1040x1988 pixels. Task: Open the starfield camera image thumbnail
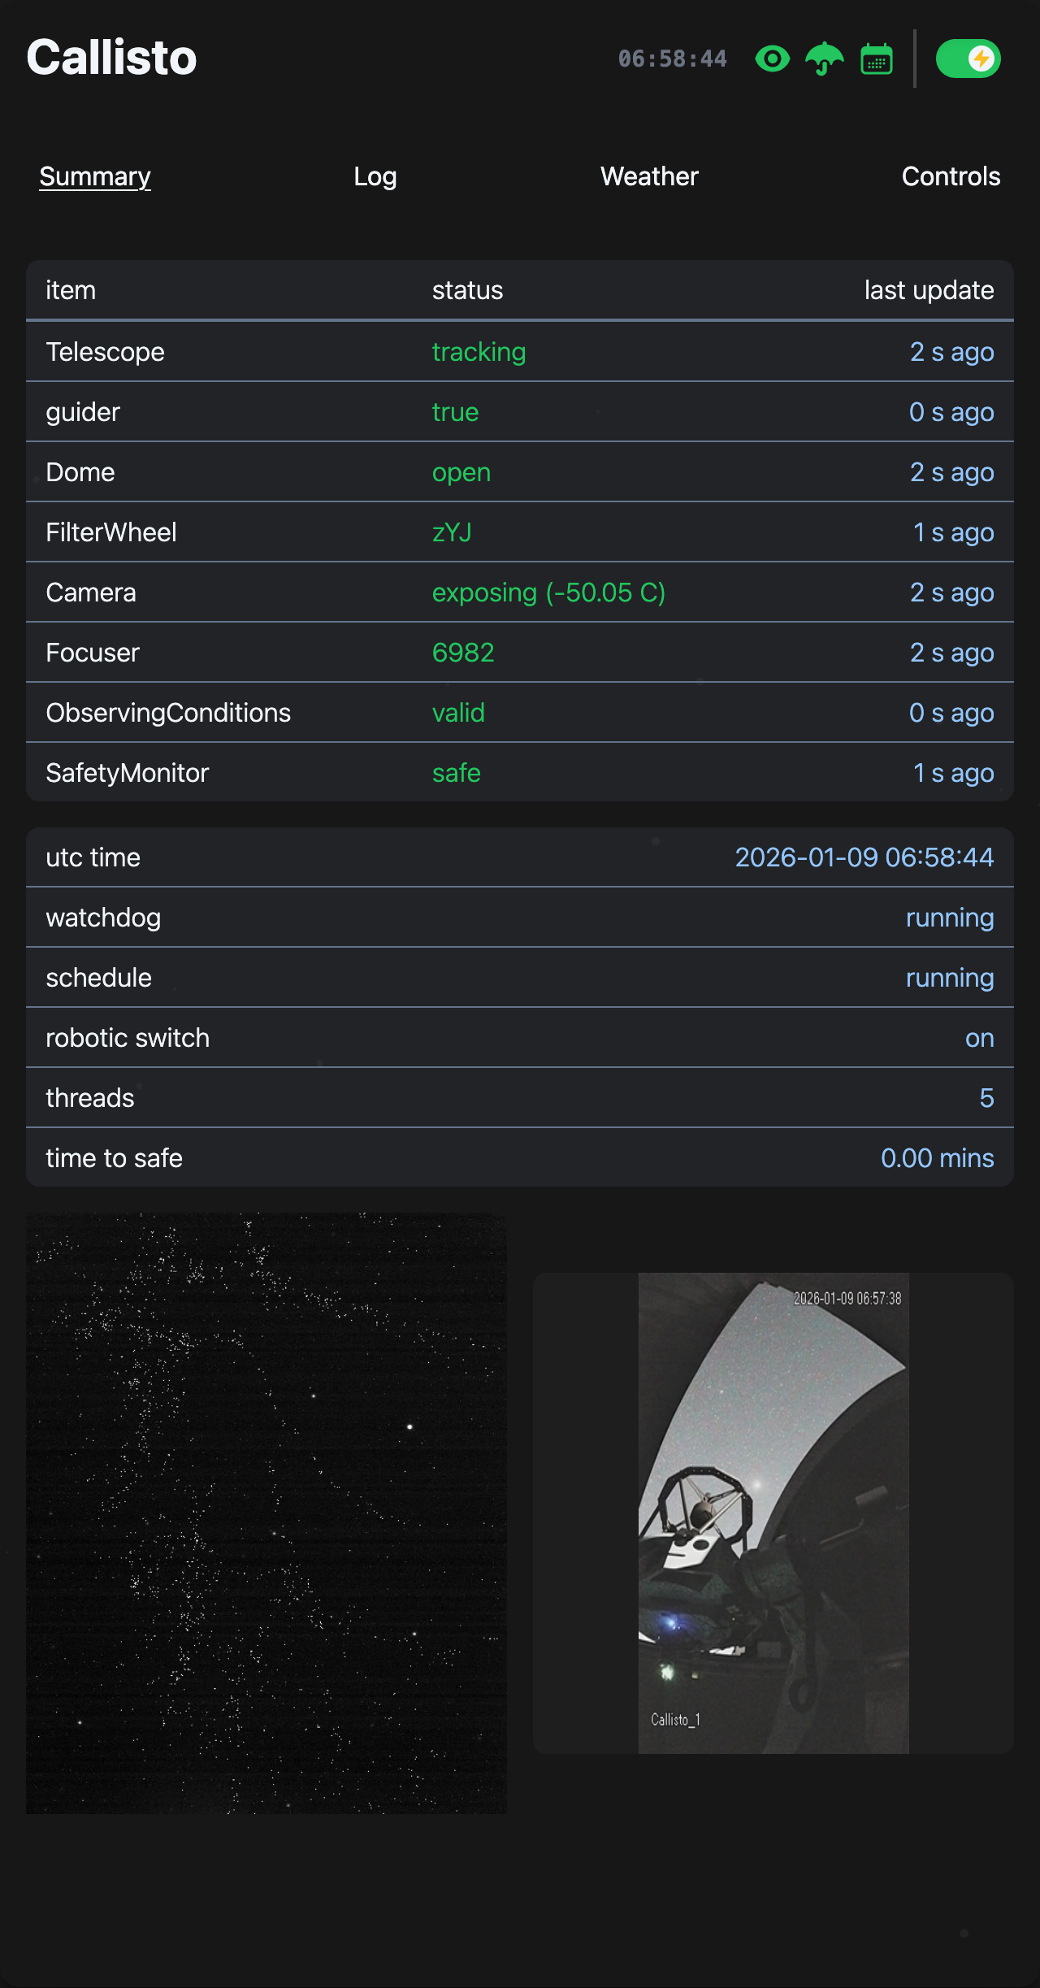point(266,1513)
